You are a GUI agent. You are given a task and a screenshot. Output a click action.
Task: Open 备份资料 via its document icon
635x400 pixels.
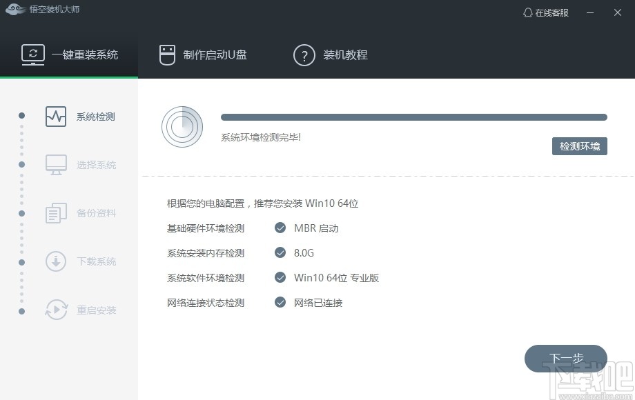55,213
